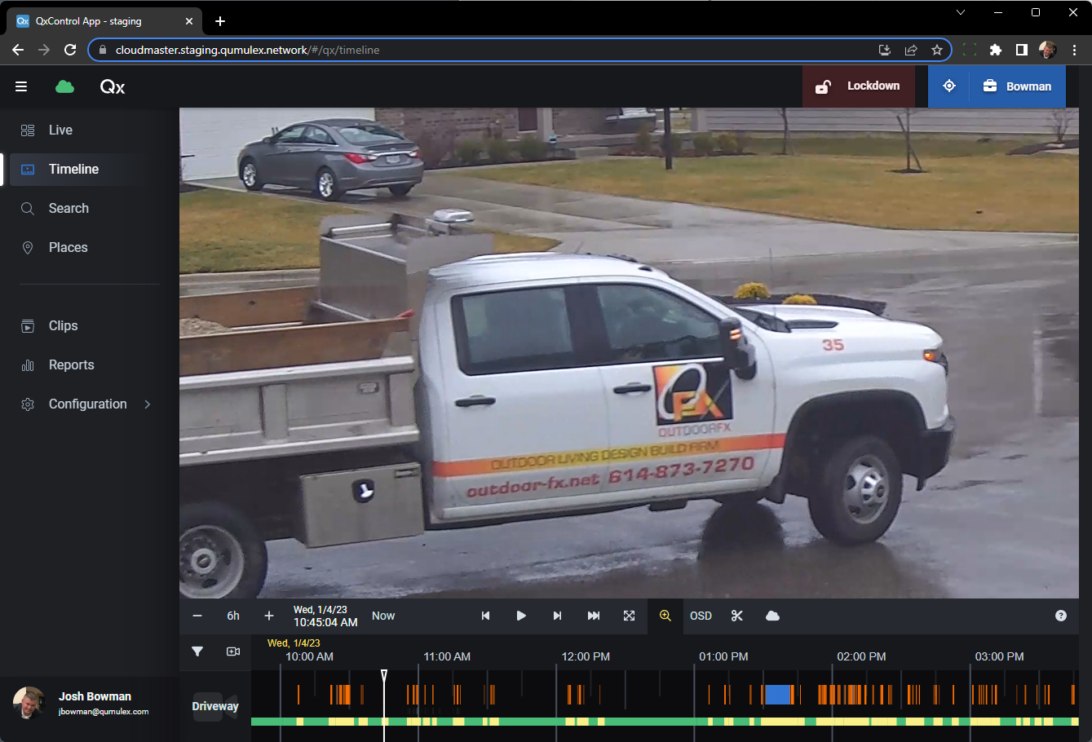Select the QxControl App browser tab
The image size is (1092, 742).
[x=104, y=21]
